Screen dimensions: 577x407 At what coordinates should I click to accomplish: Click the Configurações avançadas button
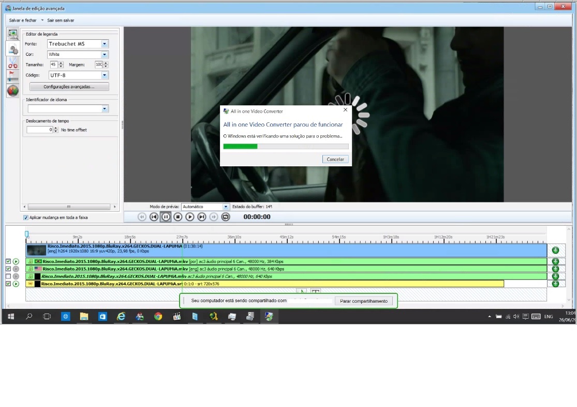pyautogui.click(x=69, y=87)
